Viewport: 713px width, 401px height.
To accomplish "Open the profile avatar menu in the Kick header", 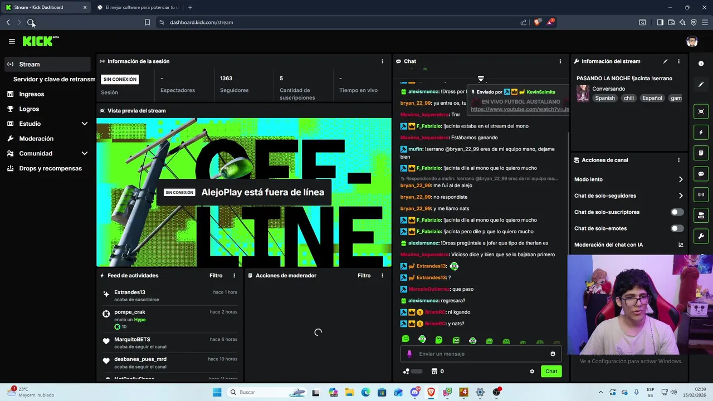I will pyautogui.click(x=692, y=41).
